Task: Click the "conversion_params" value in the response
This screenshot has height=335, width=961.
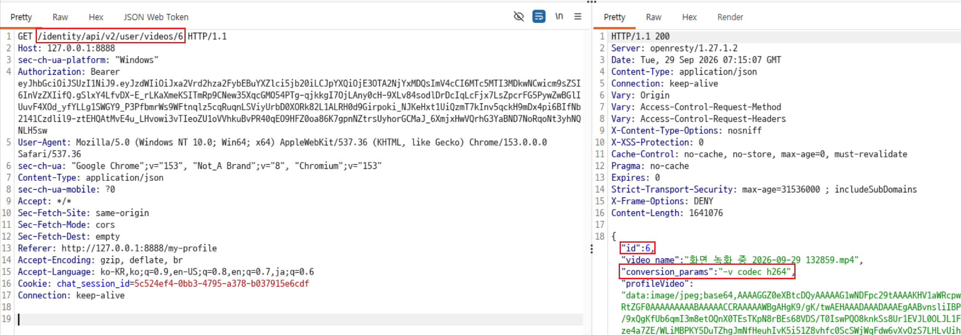Action: (754, 272)
